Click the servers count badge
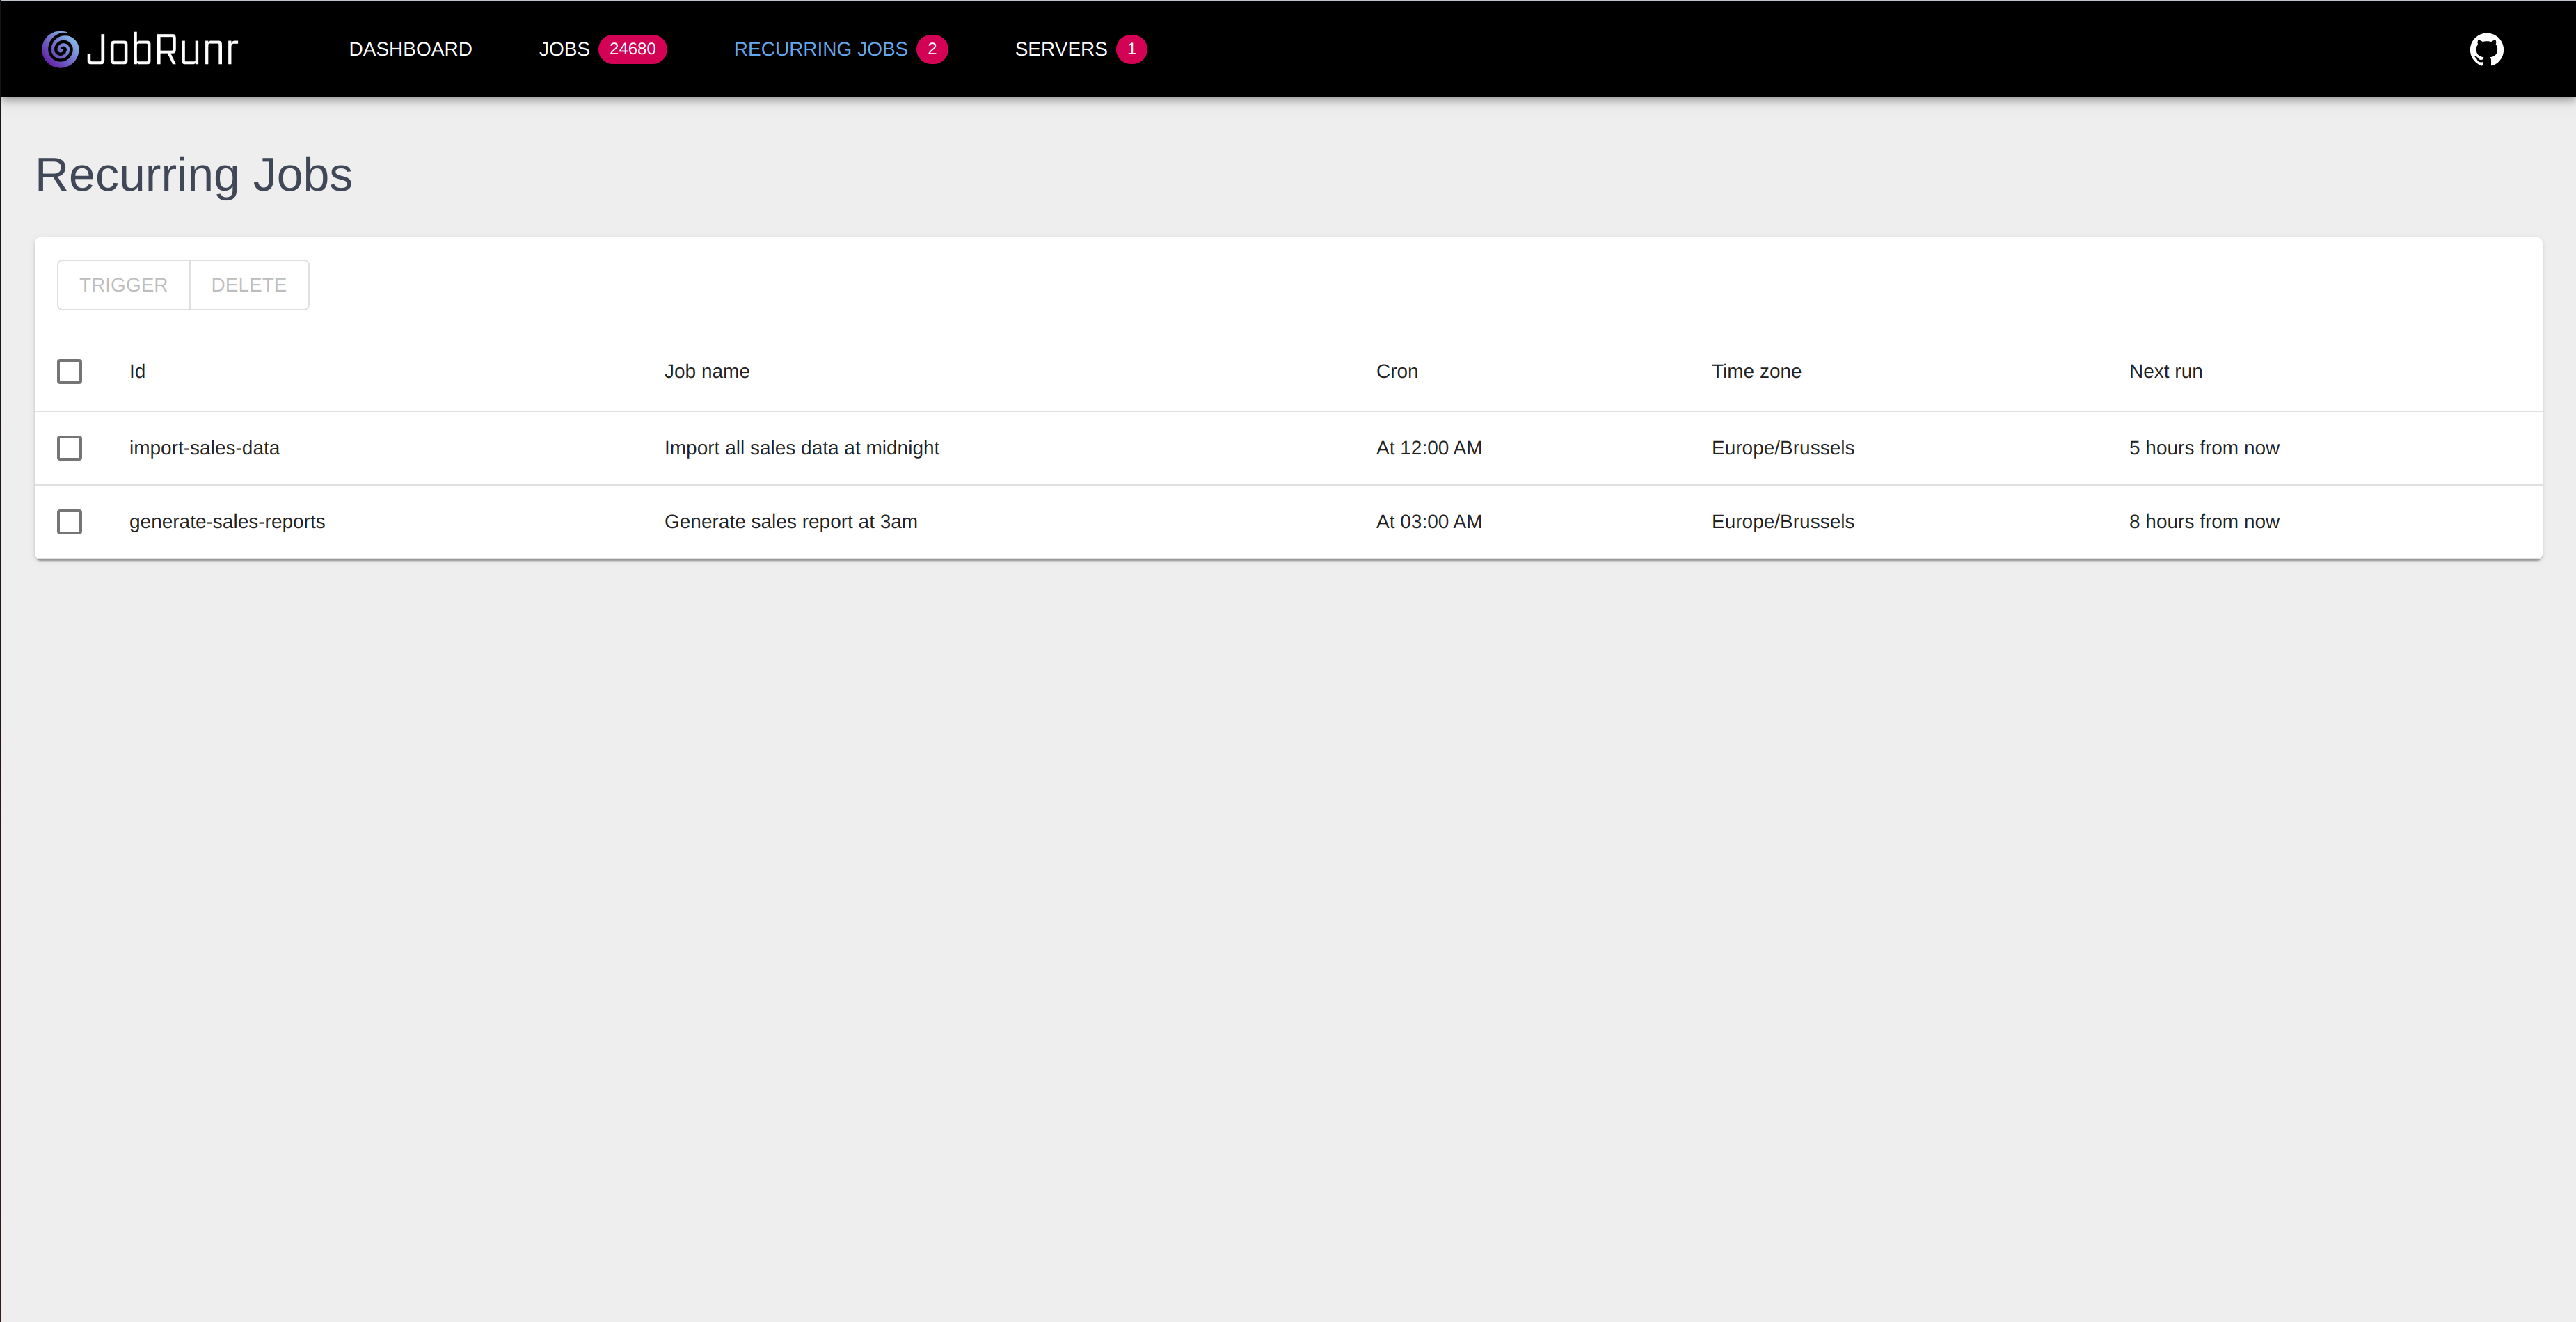Viewport: 2576px width, 1322px height. (1131, 49)
